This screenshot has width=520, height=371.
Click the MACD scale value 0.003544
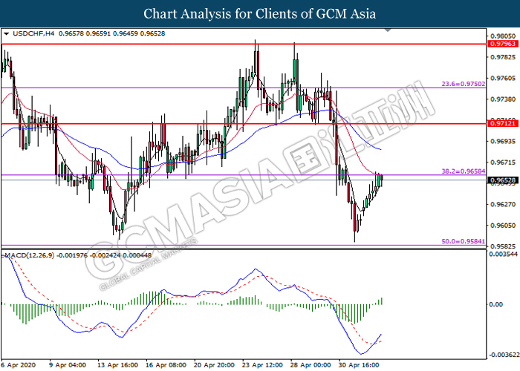(503, 254)
